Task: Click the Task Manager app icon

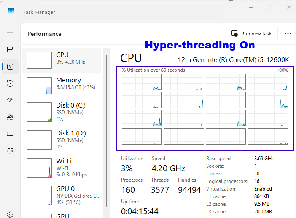Action: 11,11
